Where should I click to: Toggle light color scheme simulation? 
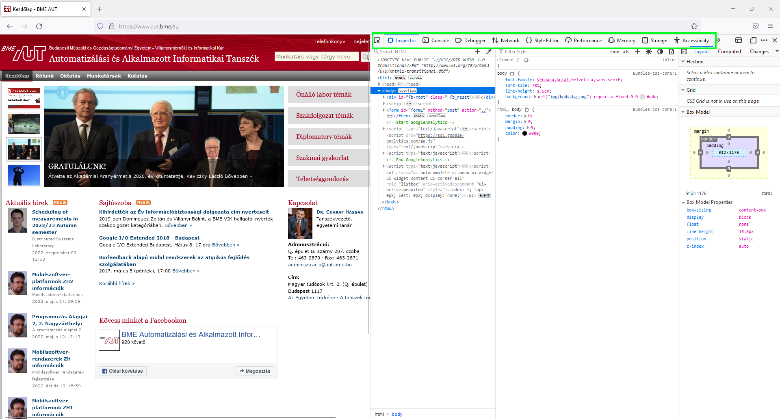pos(649,52)
